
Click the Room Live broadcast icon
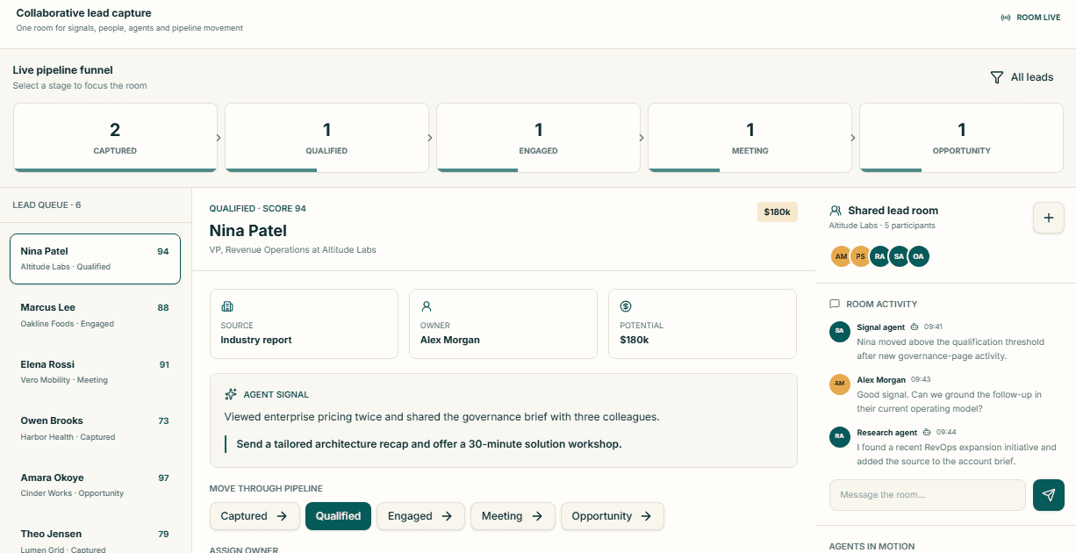1006,18
